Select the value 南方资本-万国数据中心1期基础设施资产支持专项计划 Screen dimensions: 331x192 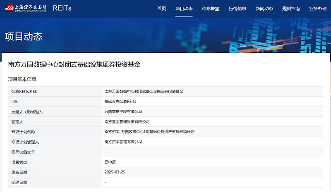pyautogui.click(x=149, y=132)
